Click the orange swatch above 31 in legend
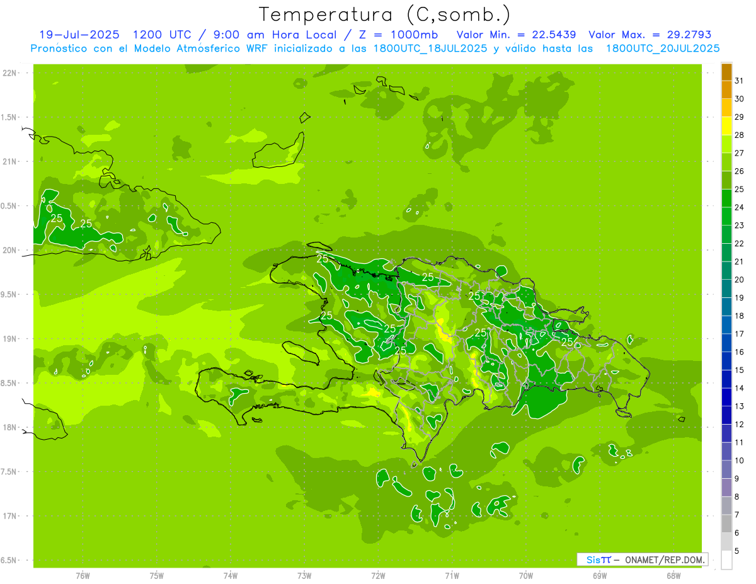 pyautogui.click(x=727, y=72)
